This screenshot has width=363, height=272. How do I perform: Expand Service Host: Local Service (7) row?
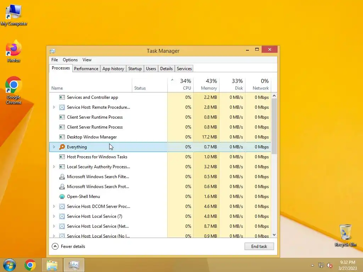(x=54, y=216)
